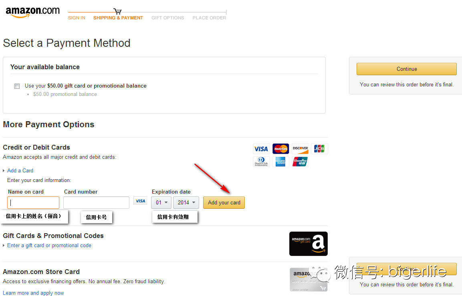Viewport: 462px width, 296px height.
Task: Click the Discover card logo
Action: [300, 149]
